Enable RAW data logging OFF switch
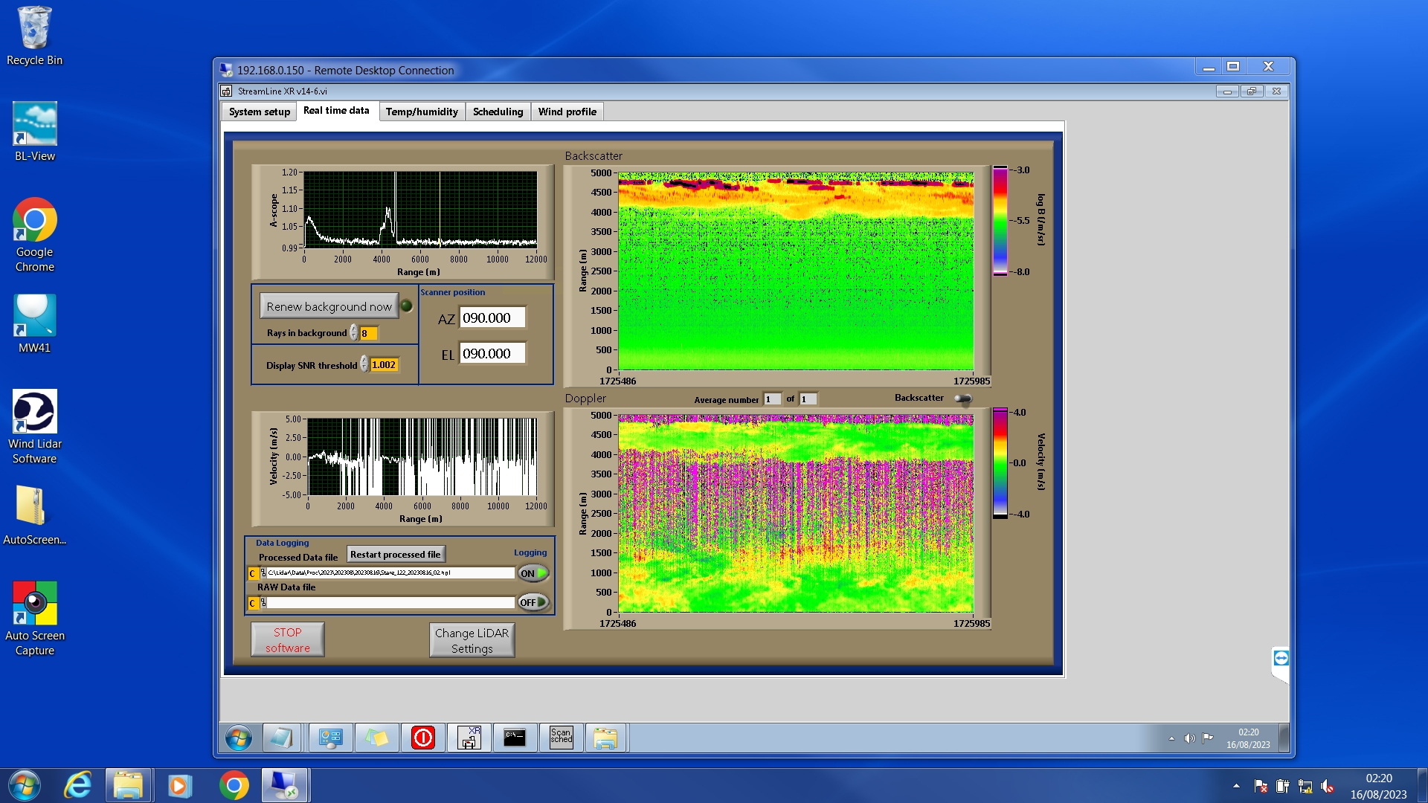The width and height of the screenshot is (1428, 803). pos(533,602)
